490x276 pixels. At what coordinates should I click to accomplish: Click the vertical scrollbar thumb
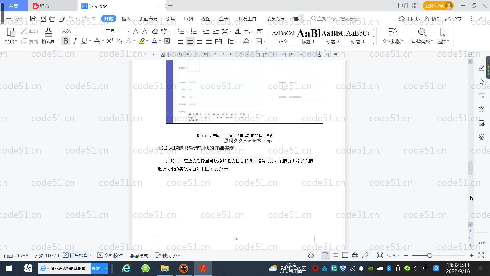tap(470, 168)
